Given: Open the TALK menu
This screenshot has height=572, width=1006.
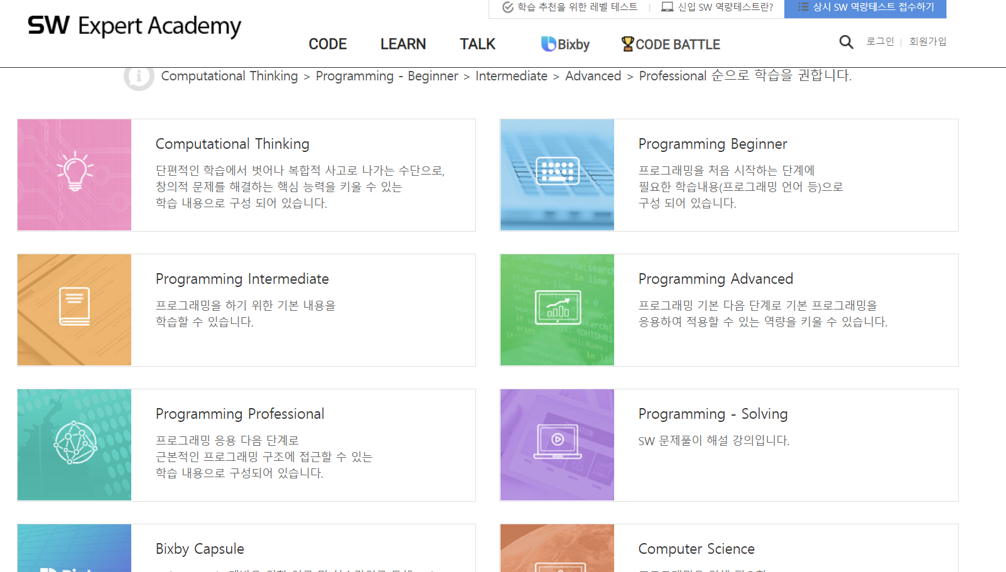Looking at the screenshot, I should tap(477, 44).
